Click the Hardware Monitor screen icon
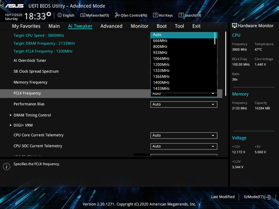The width and height of the screenshot is (279, 209). click(x=235, y=26)
